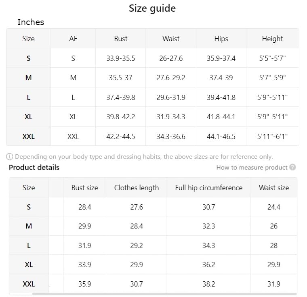Click the "Height" column header
Screen dimensions: 307x297
[x=272, y=39]
